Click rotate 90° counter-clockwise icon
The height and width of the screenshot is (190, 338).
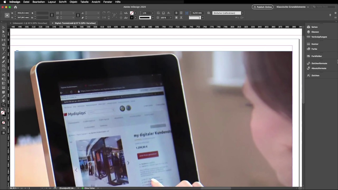click(109, 13)
